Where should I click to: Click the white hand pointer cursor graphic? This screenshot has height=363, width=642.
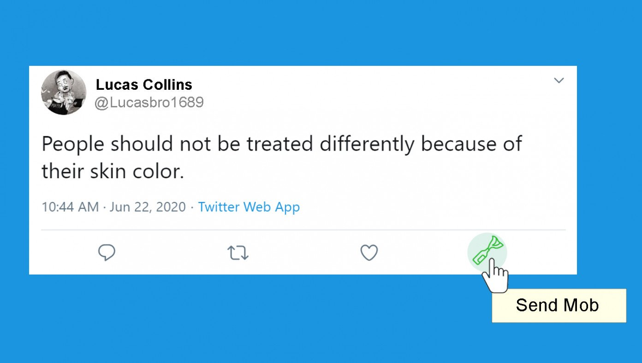pos(495,276)
